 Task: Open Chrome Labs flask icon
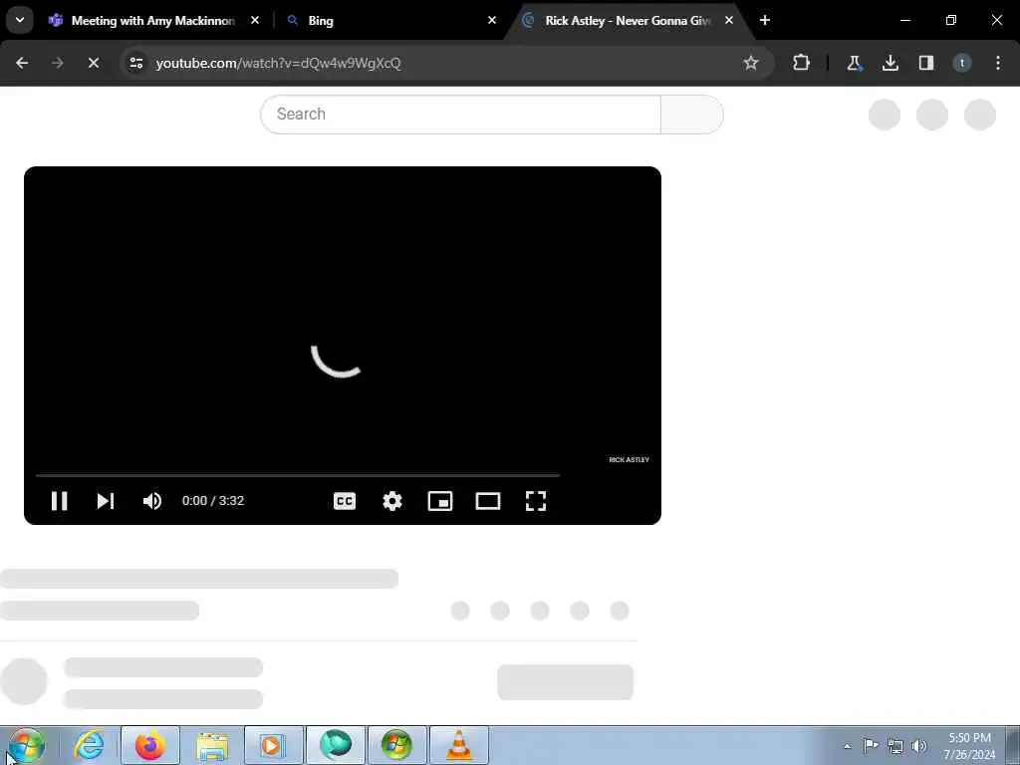tap(854, 63)
